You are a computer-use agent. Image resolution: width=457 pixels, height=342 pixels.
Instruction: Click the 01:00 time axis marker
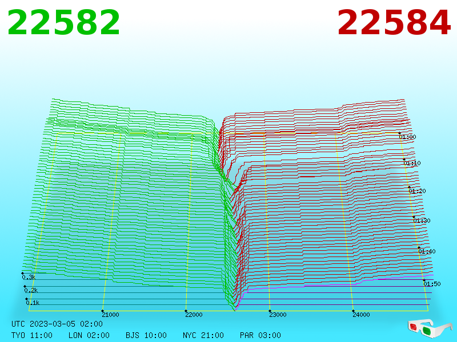pyautogui.click(x=407, y=137)
